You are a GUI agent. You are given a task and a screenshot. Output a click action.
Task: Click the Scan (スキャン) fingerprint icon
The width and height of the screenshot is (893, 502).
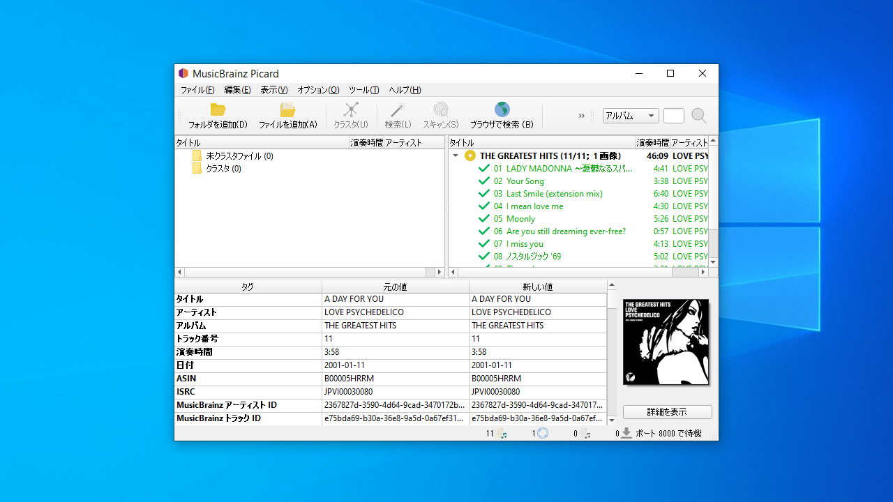441,109
